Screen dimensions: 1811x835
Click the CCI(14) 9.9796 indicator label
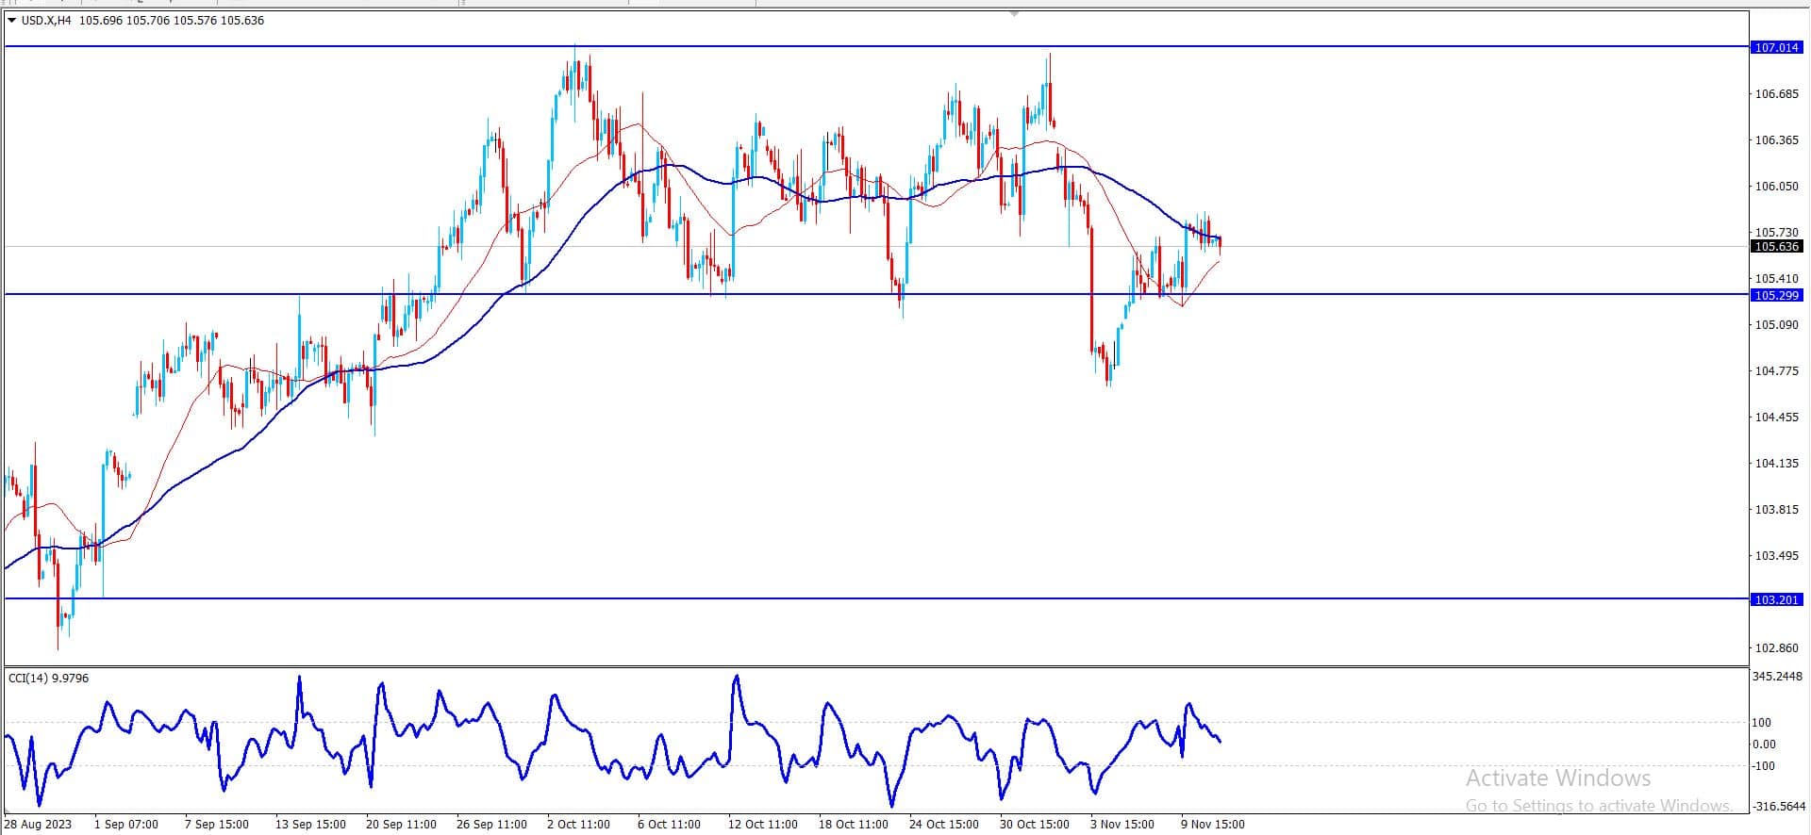48,679
